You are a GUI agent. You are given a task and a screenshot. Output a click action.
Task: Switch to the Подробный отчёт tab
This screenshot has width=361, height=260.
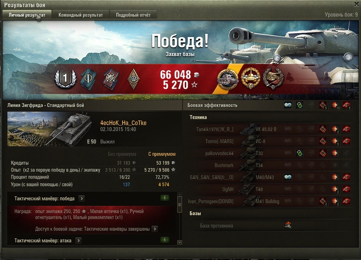point(133,15)
